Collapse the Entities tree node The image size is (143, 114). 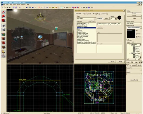coord(130,44)
